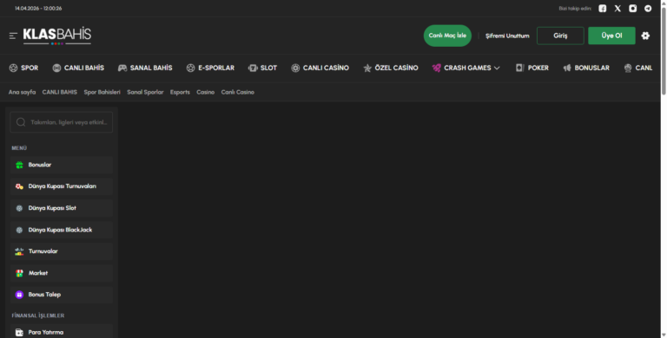Open the Telegram social icon

[648, 9]
